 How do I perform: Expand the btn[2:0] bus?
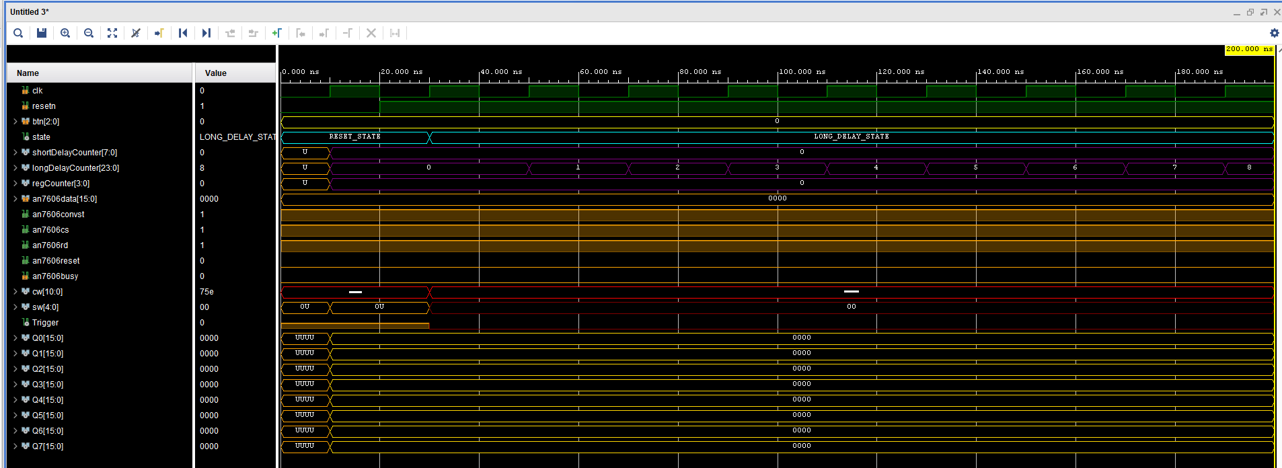[15, 122]
